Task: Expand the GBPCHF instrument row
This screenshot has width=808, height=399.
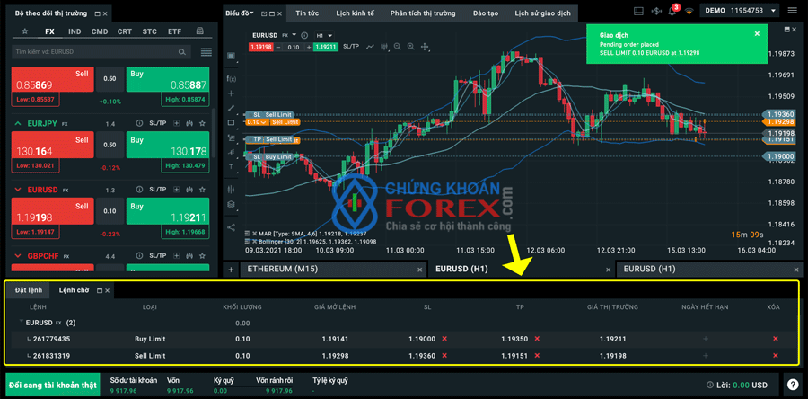Action: (18, 256)
